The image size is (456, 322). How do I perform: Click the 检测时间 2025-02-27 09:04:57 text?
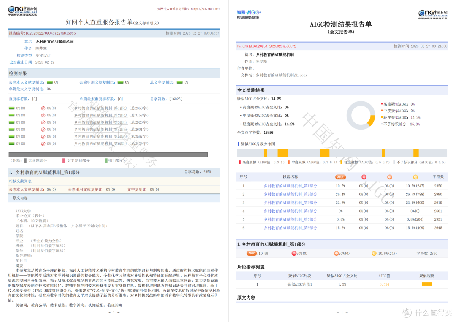pyautogui.click(x=193, y=33)
